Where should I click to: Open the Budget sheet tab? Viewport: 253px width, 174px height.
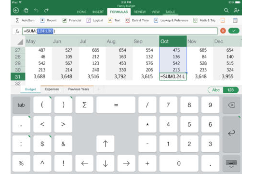30,89
